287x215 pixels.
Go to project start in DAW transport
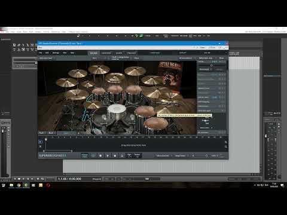click(x=15, y=179)
